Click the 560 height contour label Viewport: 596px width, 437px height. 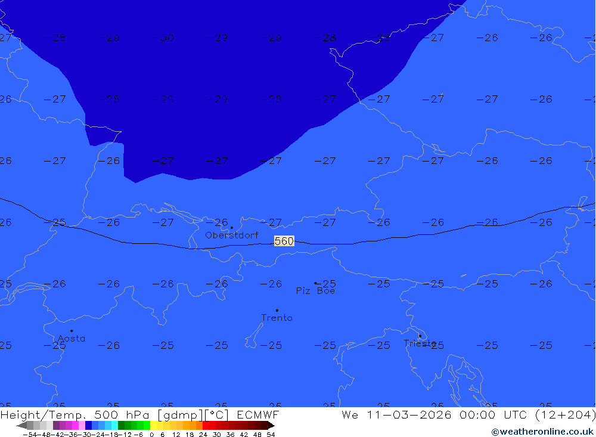(284, 241)
